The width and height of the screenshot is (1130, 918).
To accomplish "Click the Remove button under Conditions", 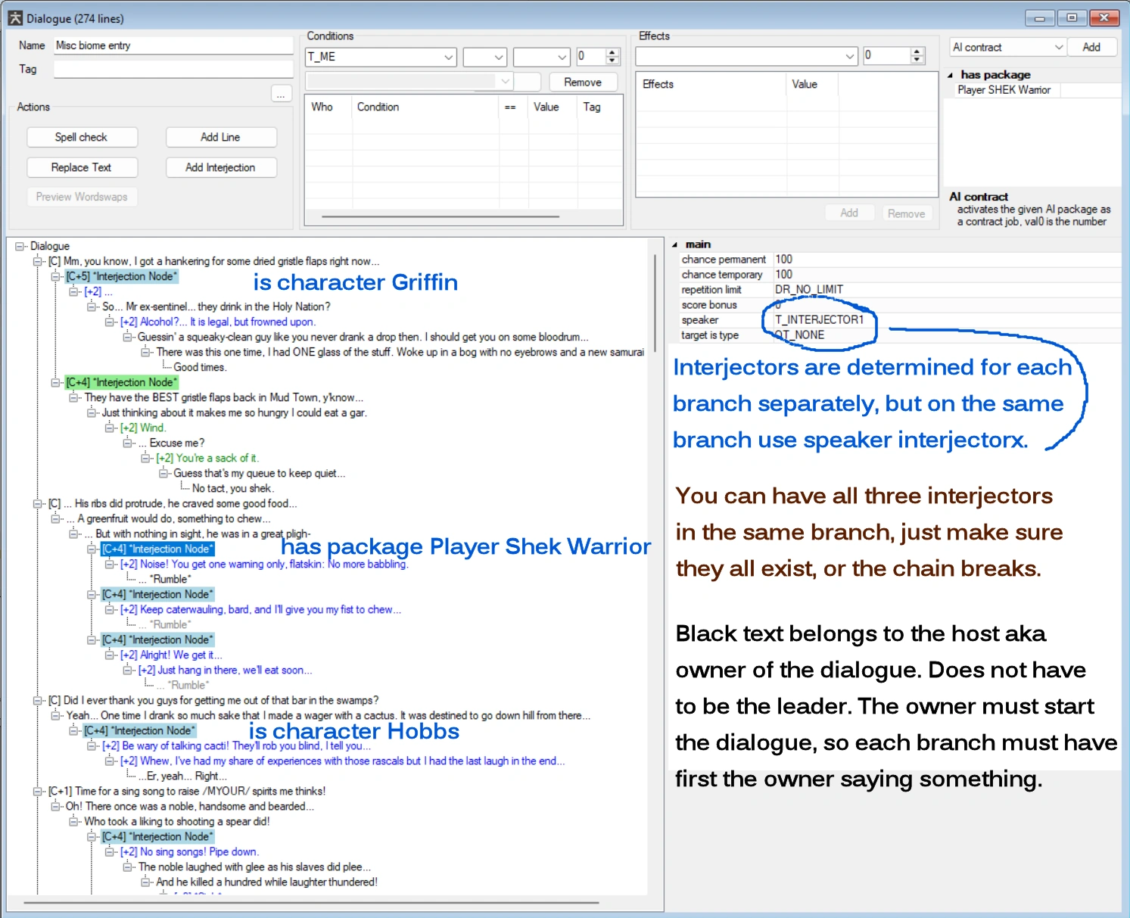I will click(x=583, y=82).
